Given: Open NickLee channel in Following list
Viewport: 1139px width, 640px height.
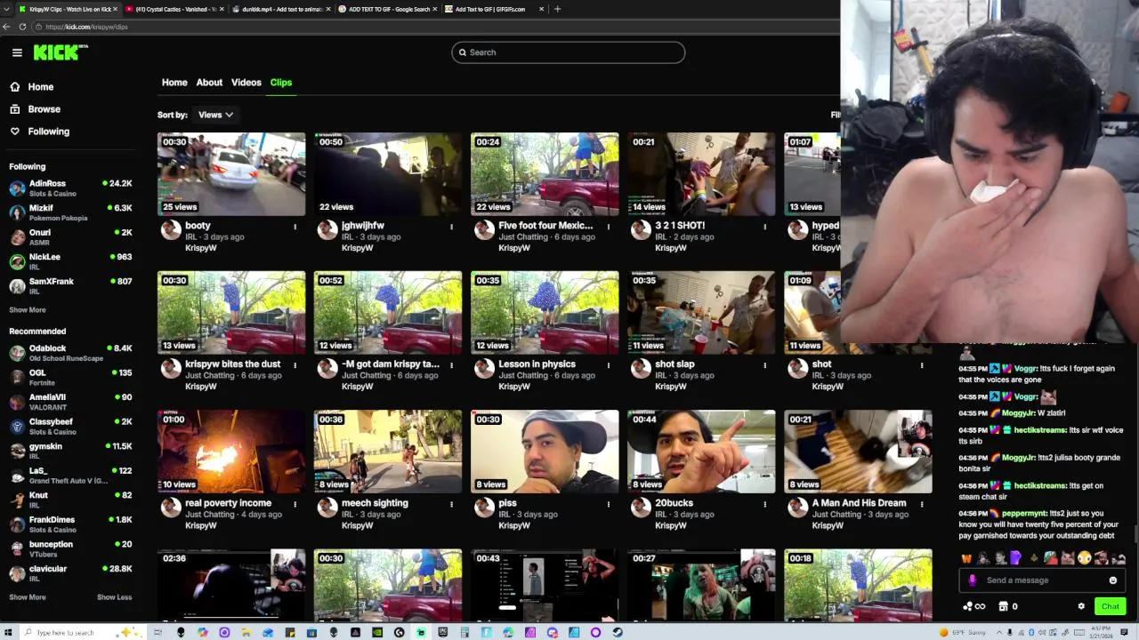Looking at the screenshot, I should point(70,261).
